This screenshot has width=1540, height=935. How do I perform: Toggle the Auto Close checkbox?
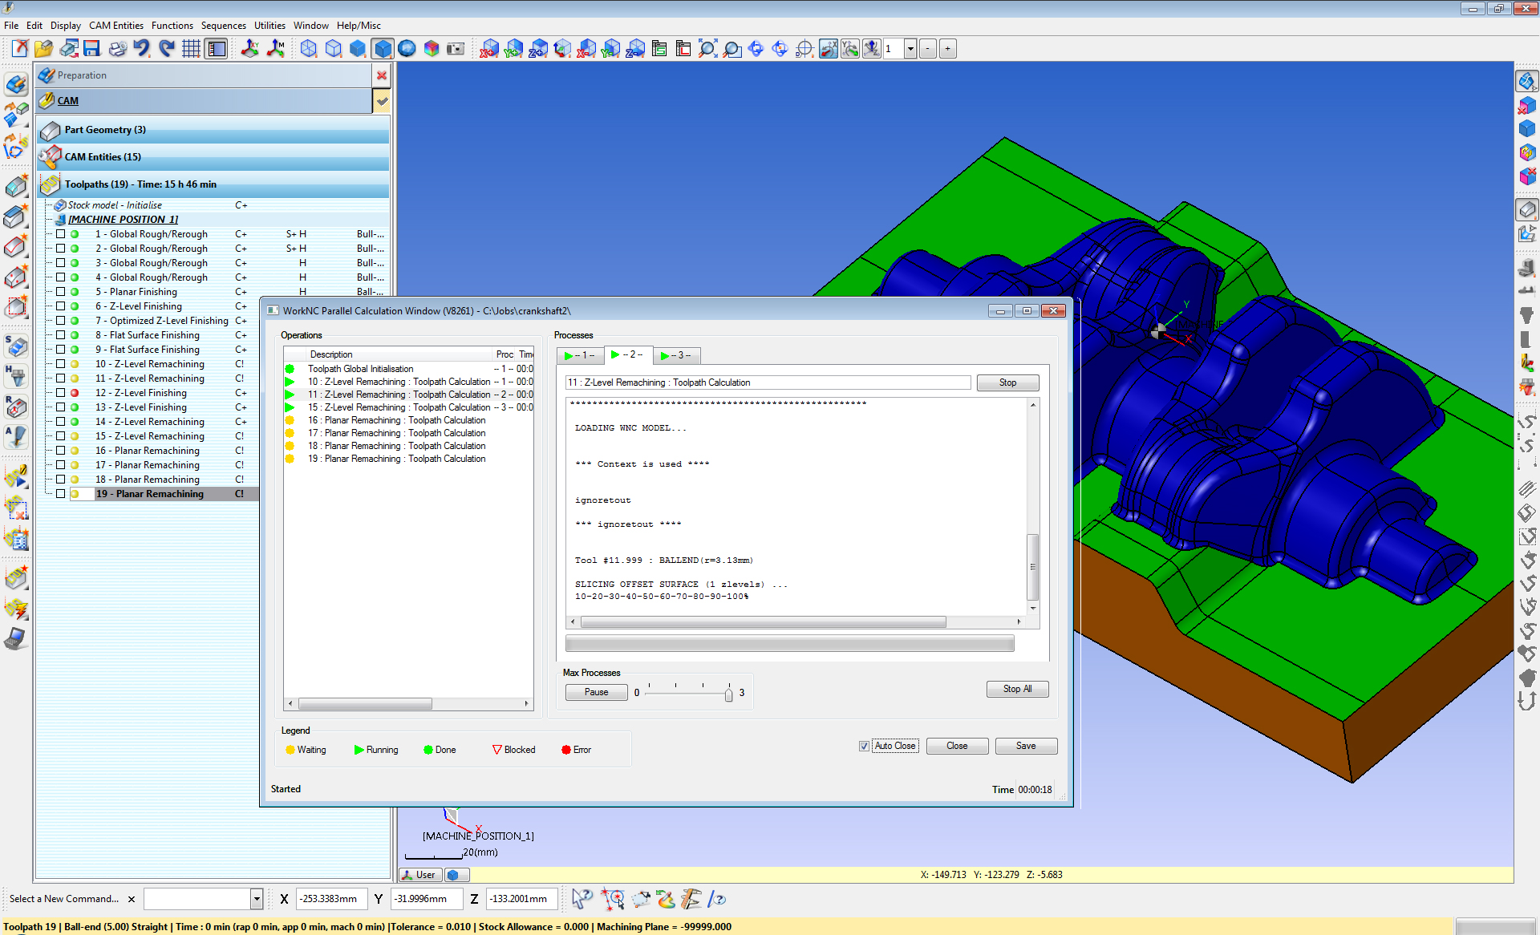(864, 746)
